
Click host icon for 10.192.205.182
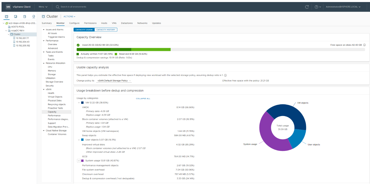coord(14,46)
